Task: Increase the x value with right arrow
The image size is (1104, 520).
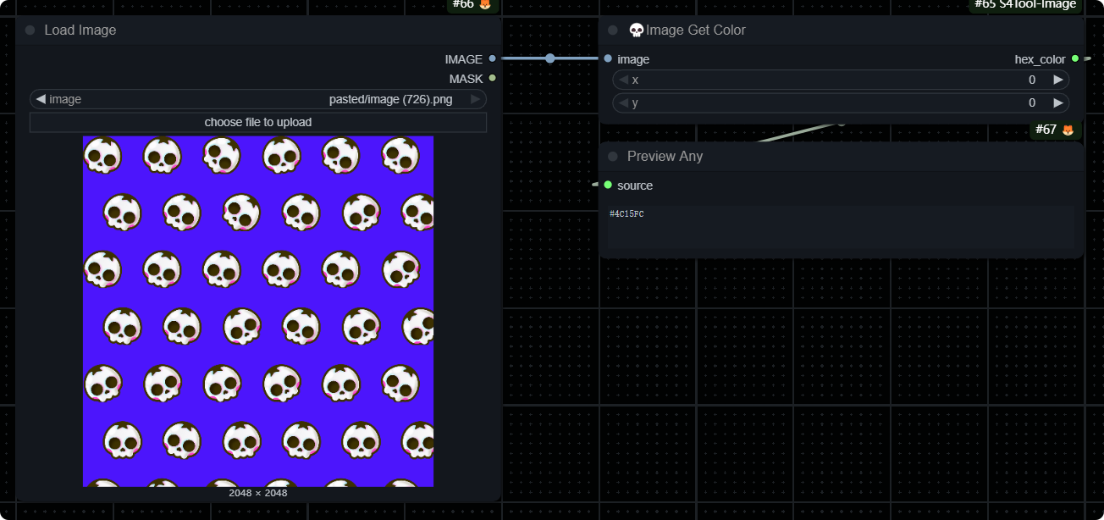Action: coord(1057,80)
